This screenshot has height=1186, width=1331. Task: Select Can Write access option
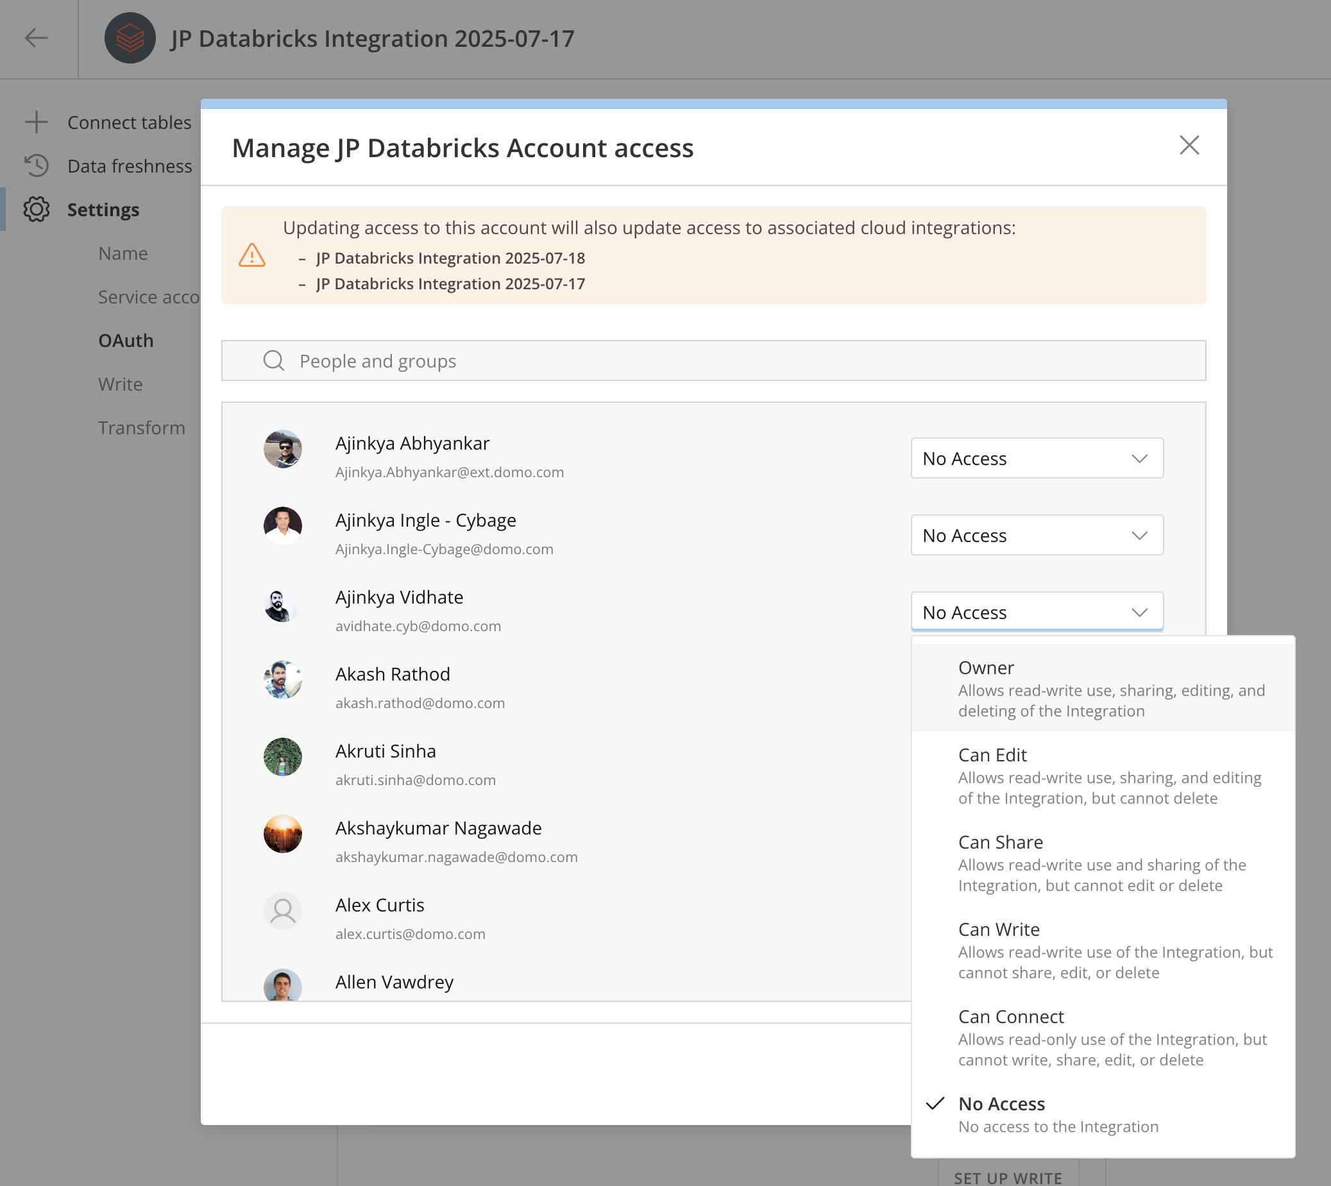click(1103, 950)
